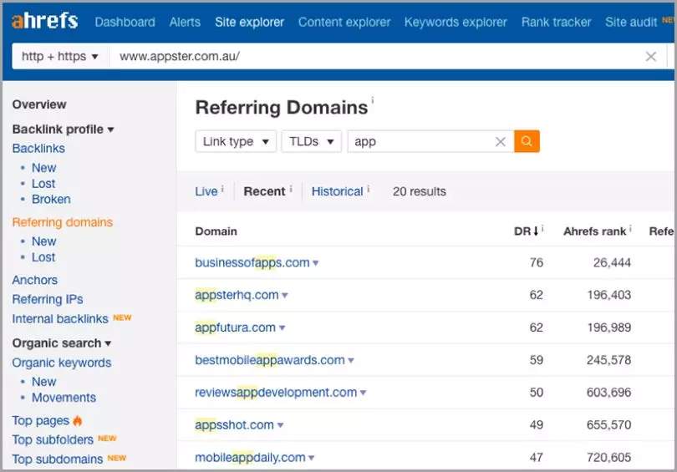The image size is (677, 472).
Task: Open Lost under Backlinks
Action: [x=43, y=183]
